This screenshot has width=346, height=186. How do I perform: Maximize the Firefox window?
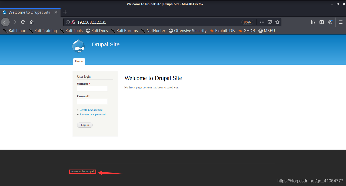338,4
